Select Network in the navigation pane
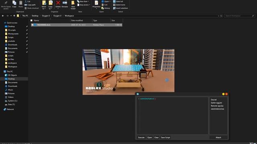 [x=10, y=109]
